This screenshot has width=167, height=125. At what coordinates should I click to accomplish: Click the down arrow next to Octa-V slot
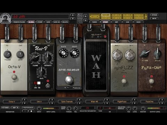coord(25,103)
